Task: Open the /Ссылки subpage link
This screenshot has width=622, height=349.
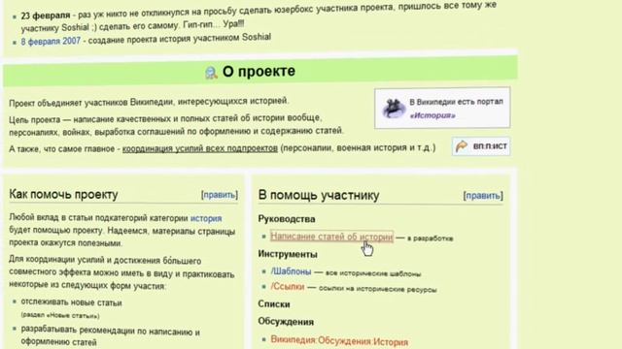Action: tap(288, 287)
